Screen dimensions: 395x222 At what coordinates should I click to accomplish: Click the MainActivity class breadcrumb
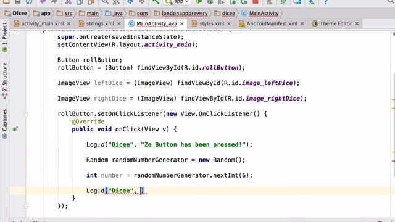tap(260, 14)
